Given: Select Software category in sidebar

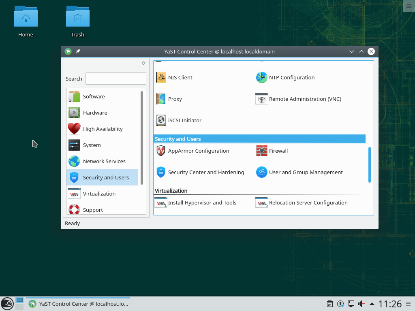Looking at the screenshot, I should (x=94, y=97).
